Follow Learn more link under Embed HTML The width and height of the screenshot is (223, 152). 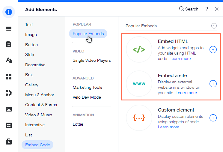point(180,58)
